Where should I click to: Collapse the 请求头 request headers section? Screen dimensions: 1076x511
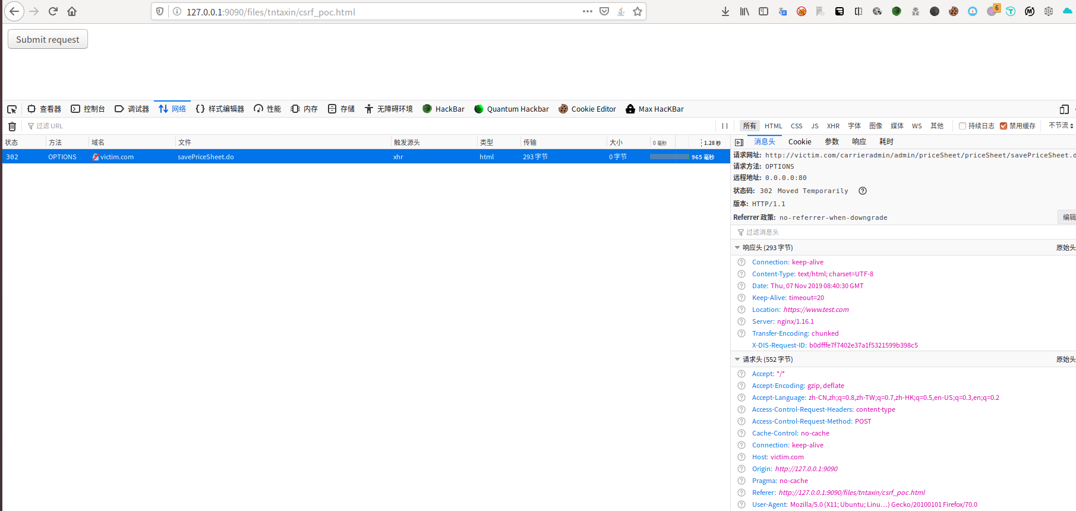point(737,359)
